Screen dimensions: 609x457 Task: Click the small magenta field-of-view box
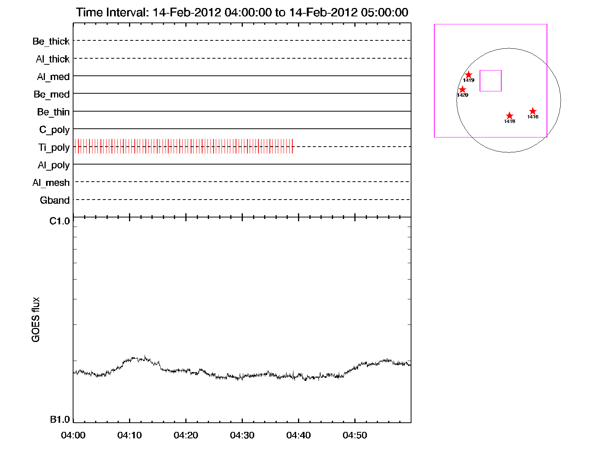click(490, 81)
